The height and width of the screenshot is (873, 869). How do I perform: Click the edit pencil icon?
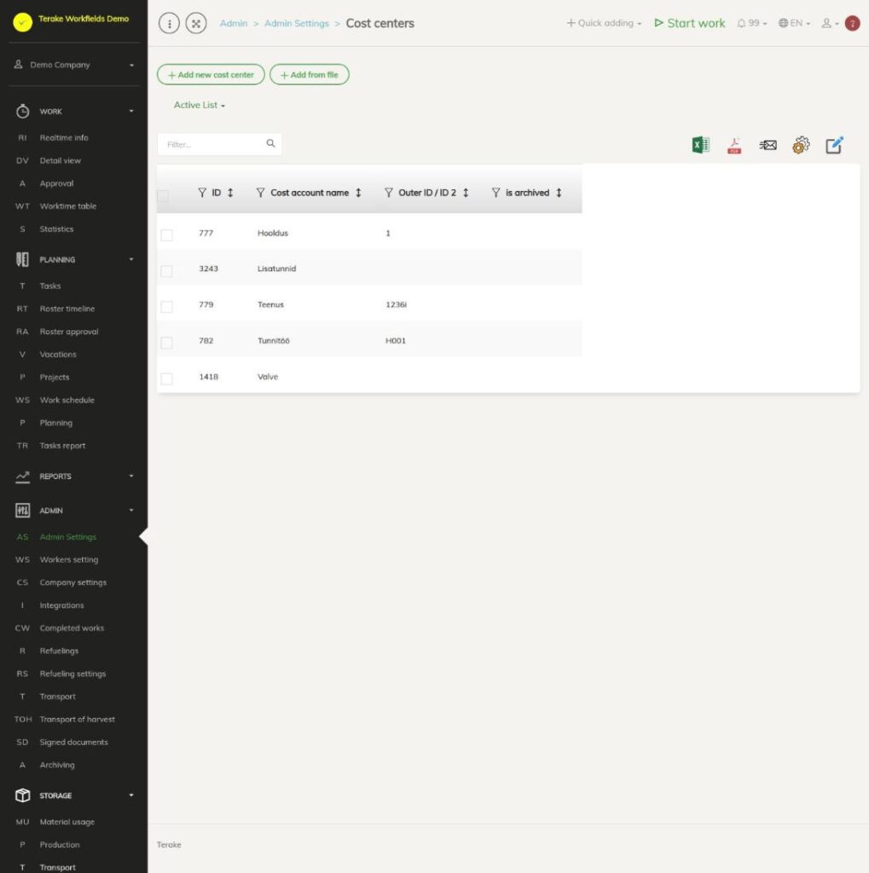[834, 145]
